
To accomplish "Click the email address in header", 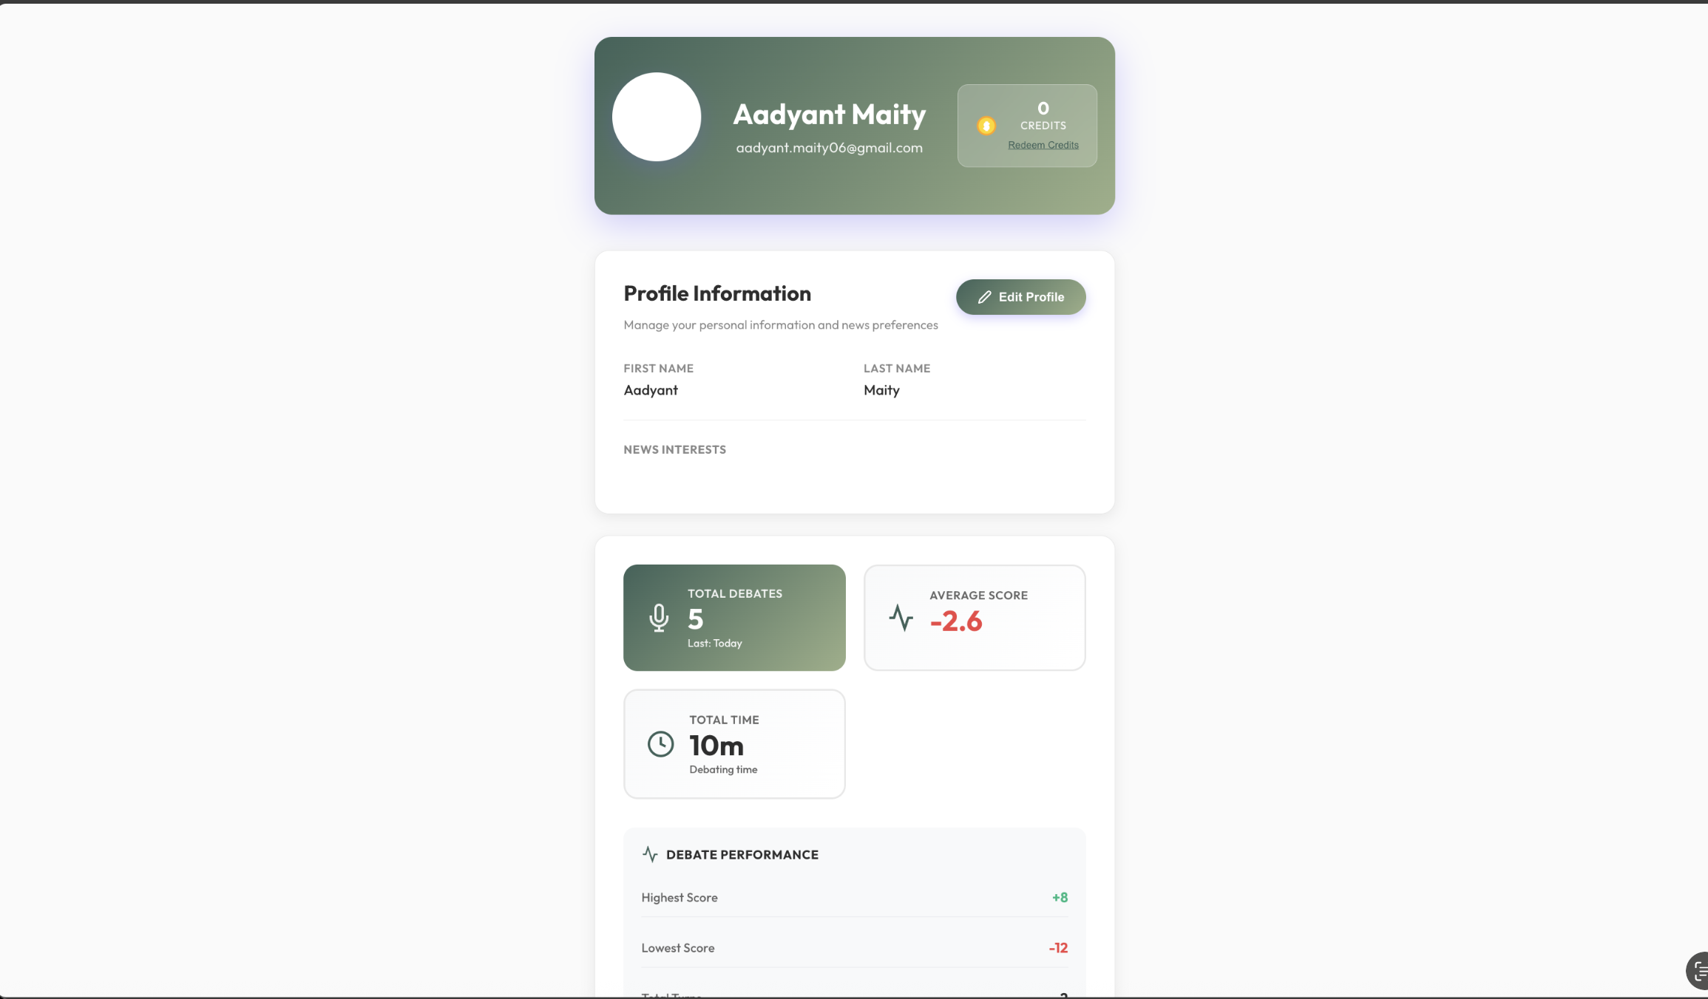I will click(829, 148).
